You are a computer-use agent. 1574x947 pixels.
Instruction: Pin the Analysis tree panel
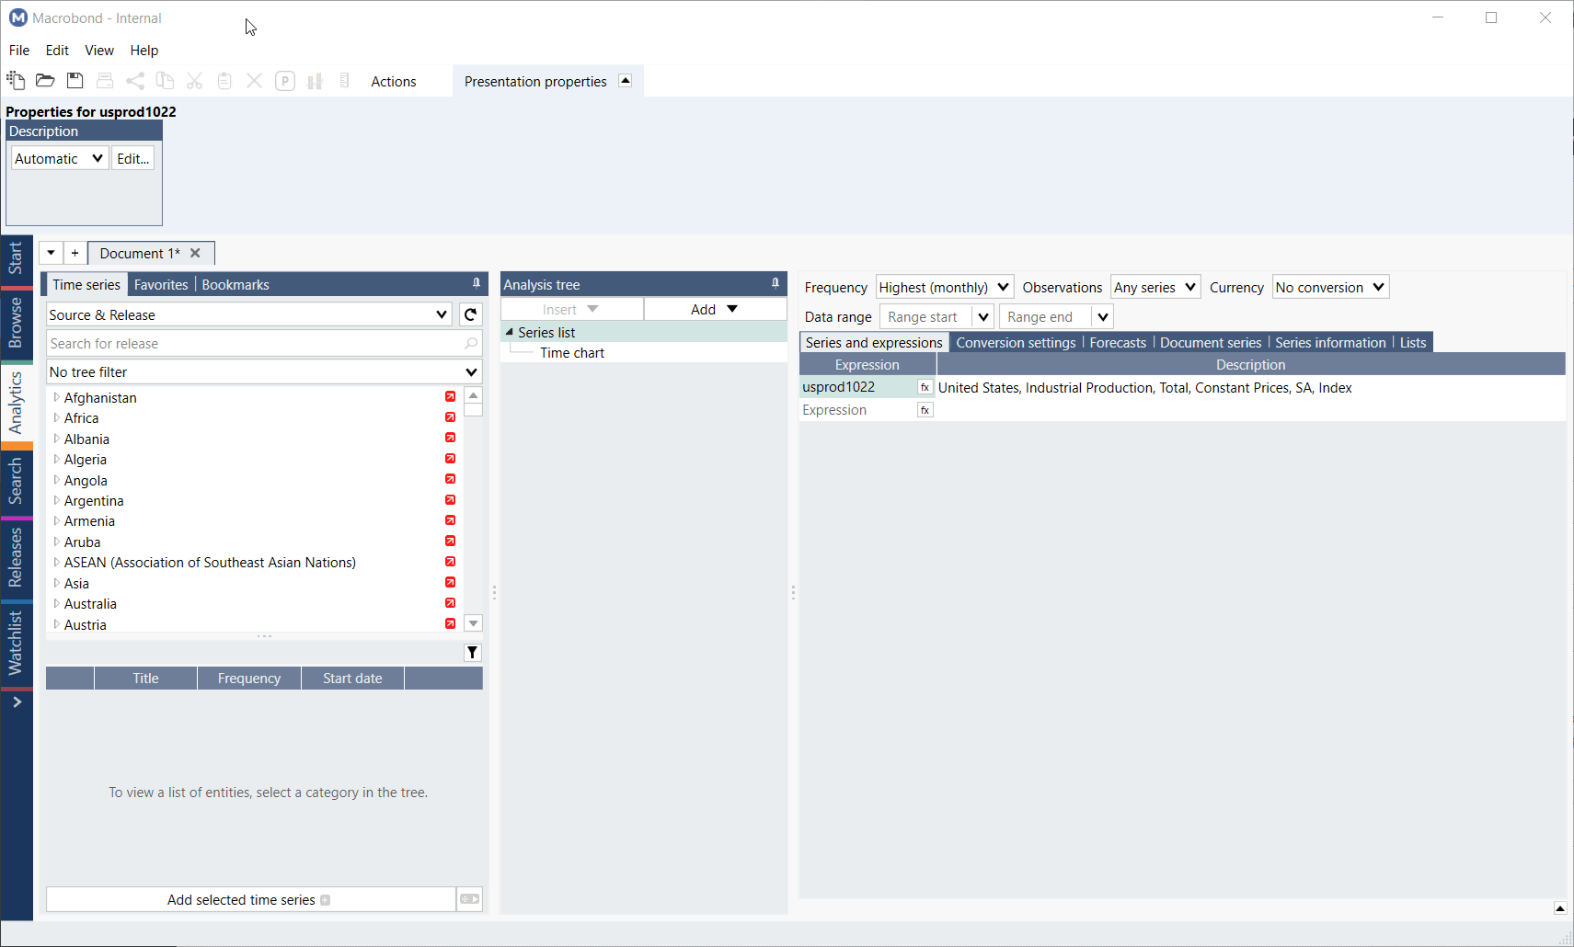(x=776, y=283)
